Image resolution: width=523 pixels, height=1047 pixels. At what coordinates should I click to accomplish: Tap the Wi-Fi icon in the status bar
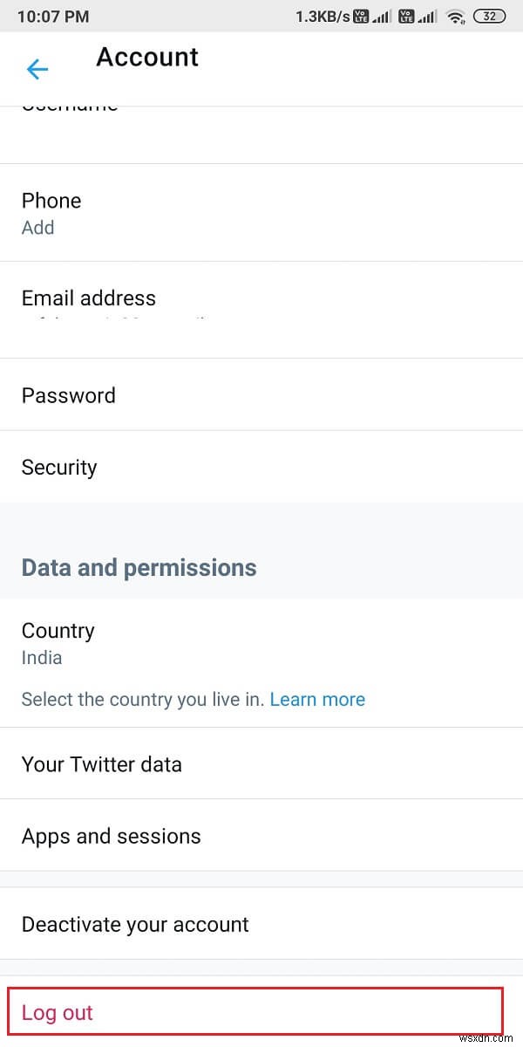tap(455, 15)
